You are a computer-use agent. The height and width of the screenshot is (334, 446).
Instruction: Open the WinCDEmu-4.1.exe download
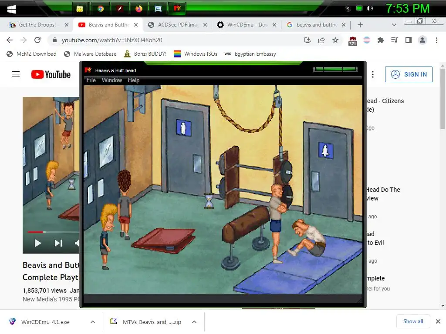(x=45, y=322)
